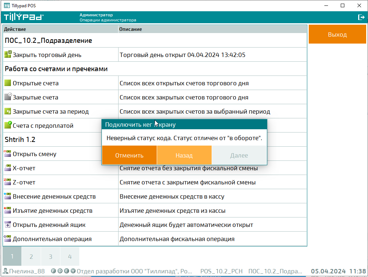
Task: Click the 'Открыть смену' cash register icon
Action: click(8, 154)
